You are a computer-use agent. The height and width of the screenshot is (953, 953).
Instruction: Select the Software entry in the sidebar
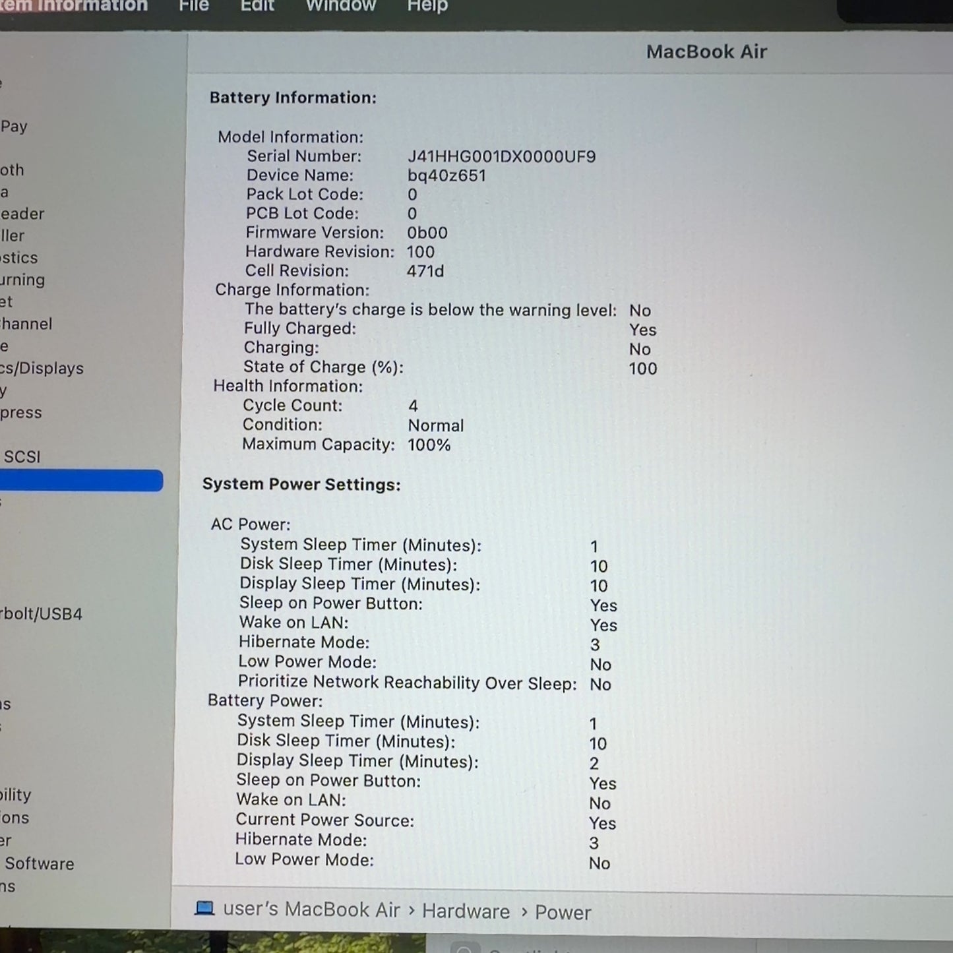[x=40, y=863]
